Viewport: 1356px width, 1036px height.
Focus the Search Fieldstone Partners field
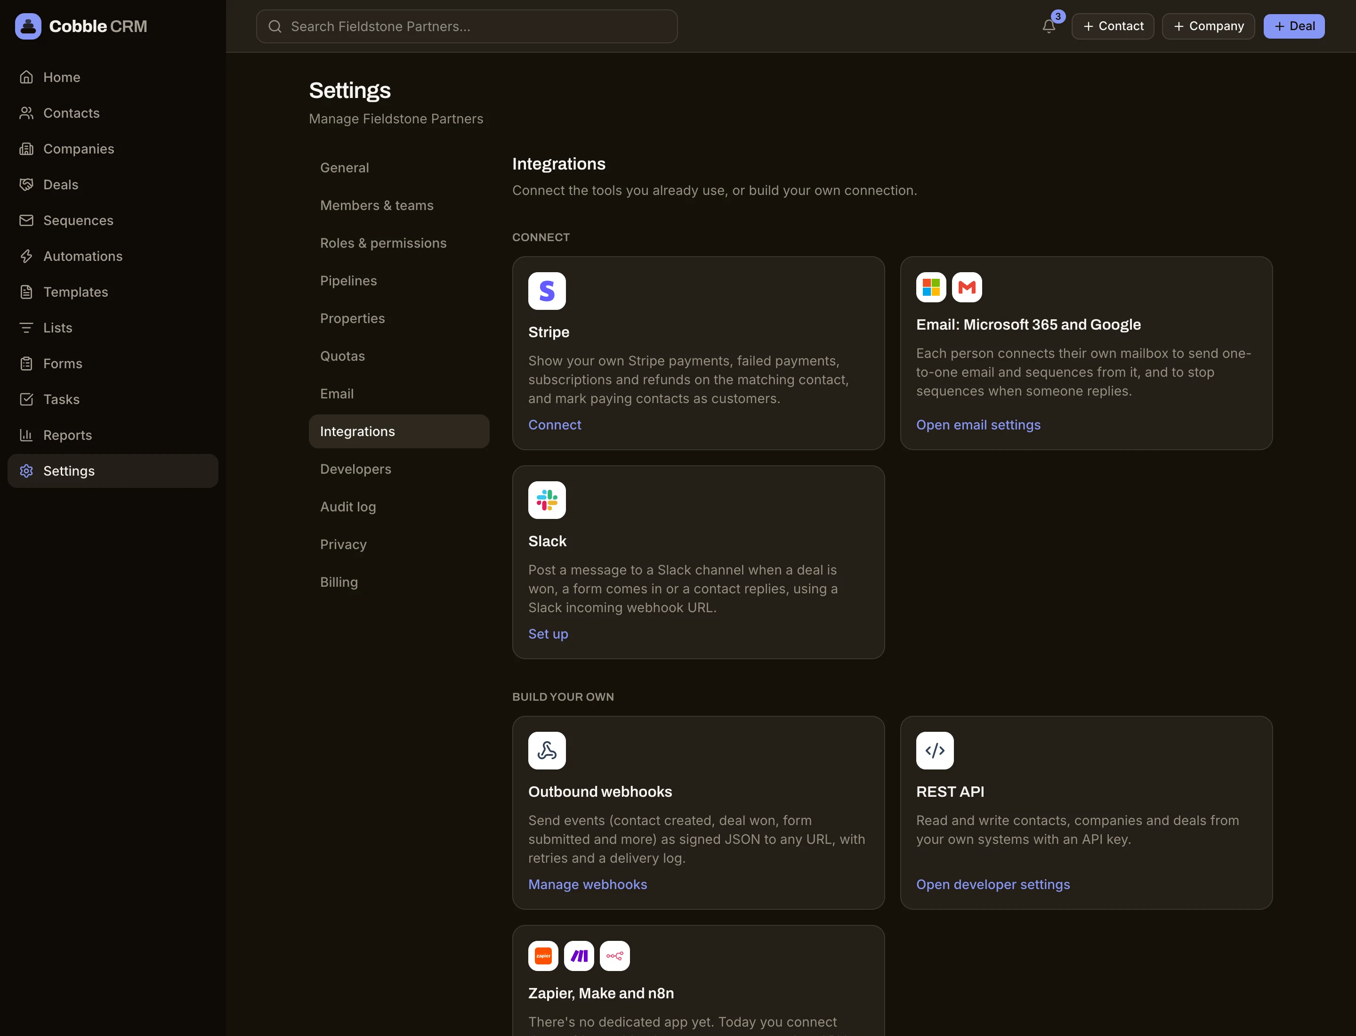pos(467,26)
